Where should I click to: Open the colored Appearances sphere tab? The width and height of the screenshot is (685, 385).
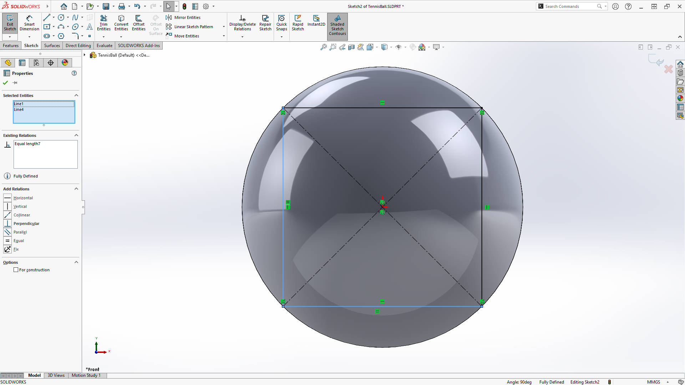pyautogui.click(x=65, y=62)
